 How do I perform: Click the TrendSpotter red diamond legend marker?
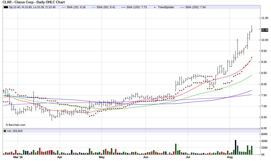click(155, 7)
